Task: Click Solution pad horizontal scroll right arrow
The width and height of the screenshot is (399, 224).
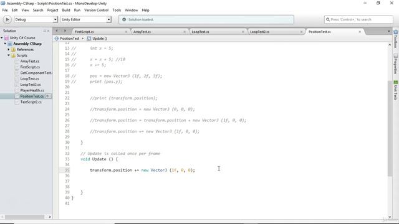Action: tap(50, 217)
